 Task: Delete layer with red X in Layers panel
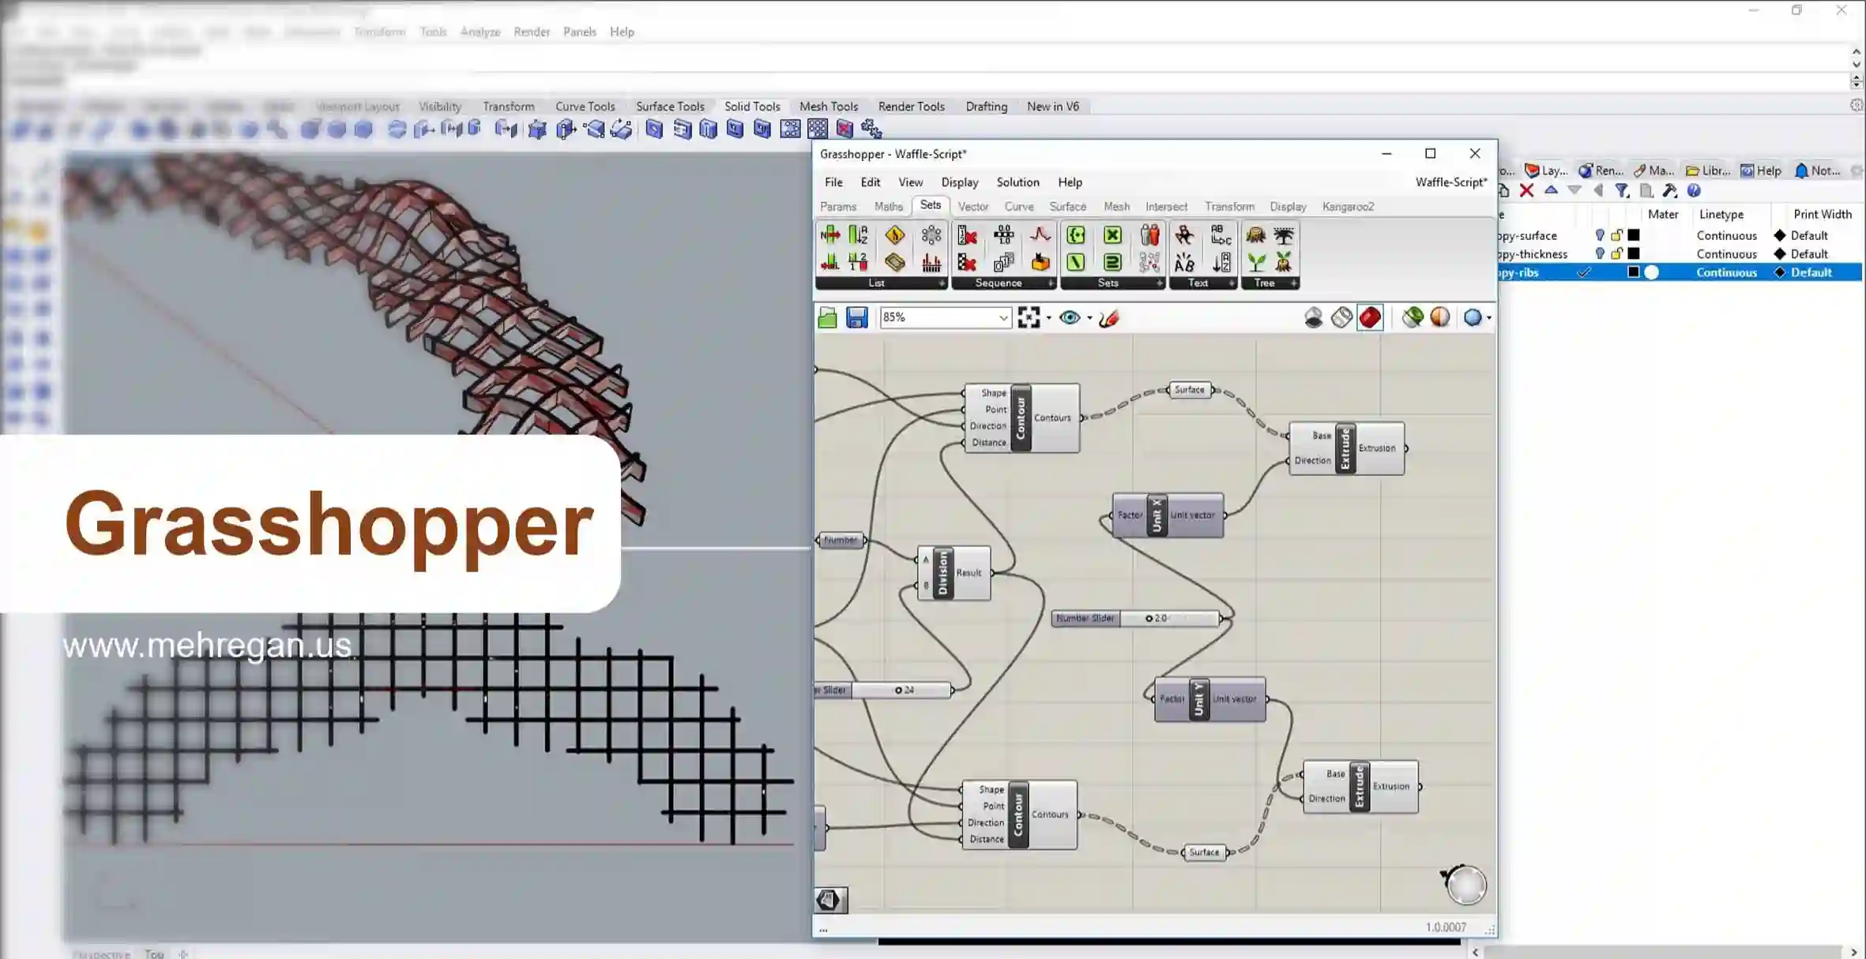tap(1526, 190)
